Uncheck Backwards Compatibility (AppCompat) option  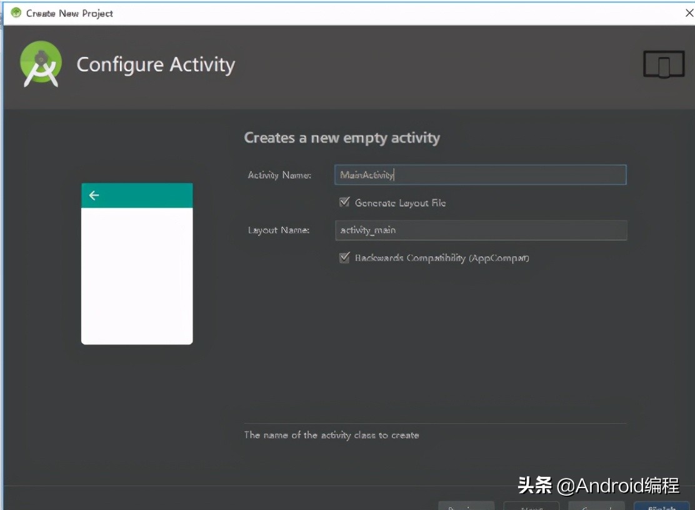pyautogui.click(x=344, y=257)
